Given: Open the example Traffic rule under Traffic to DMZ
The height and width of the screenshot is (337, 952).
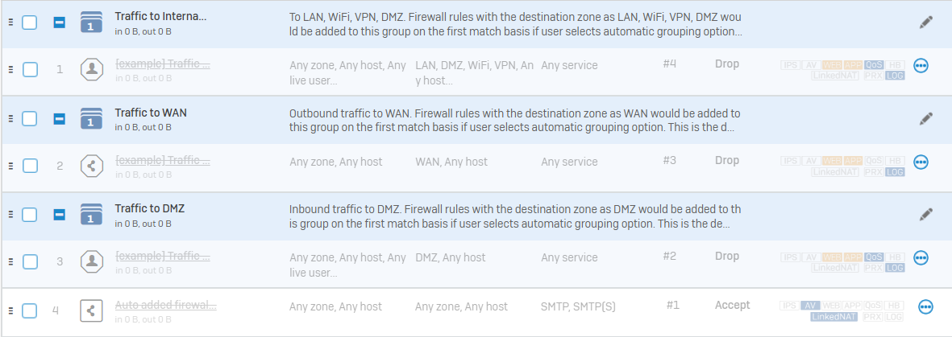Looking at the screenshot, I should point(163,257).
